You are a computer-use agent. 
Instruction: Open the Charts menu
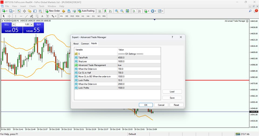tap(32, 6)
